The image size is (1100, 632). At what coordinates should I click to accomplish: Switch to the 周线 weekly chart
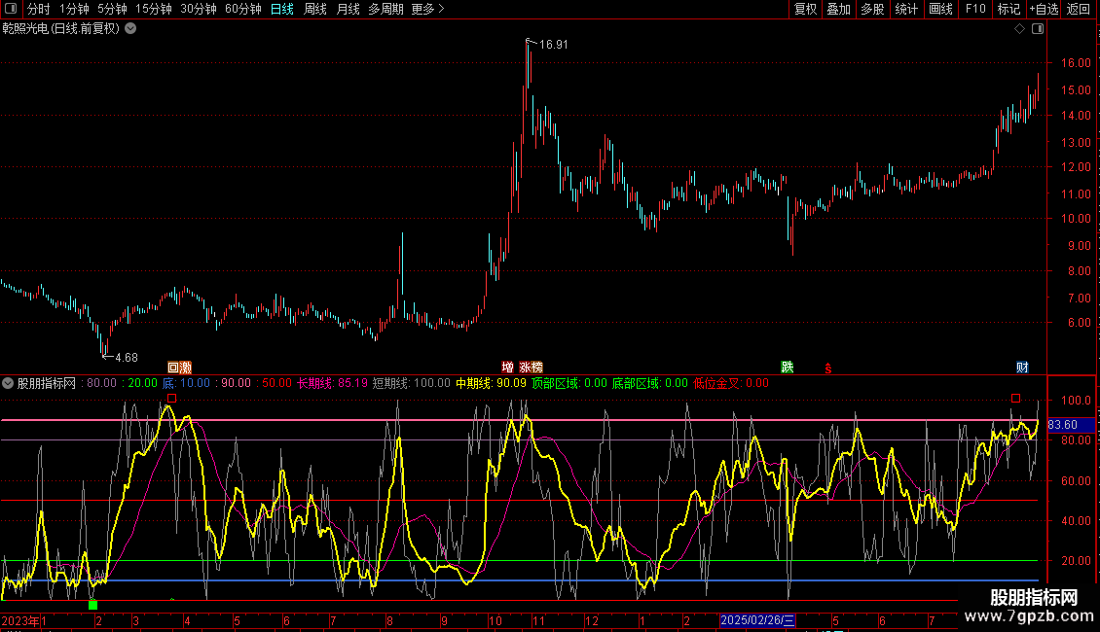pyautogui.click(x=315, y=9)
